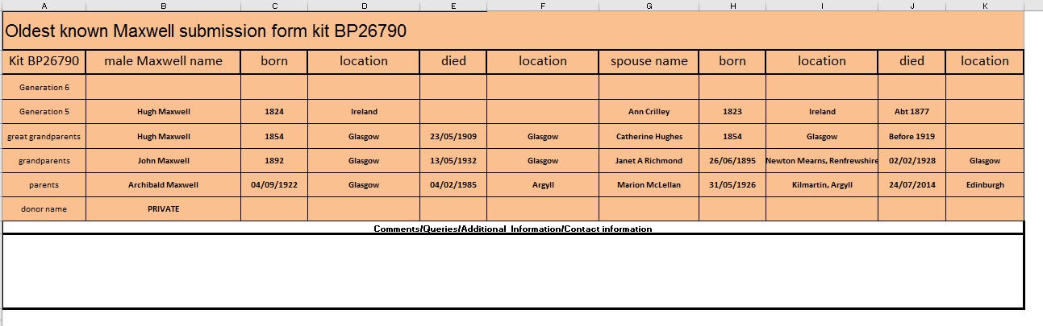Image resolution: width=1043 pixels, height=326 pixels.
Task: Select the 'Janet A Richmond' spouse cell
Action: click(649, 161)
